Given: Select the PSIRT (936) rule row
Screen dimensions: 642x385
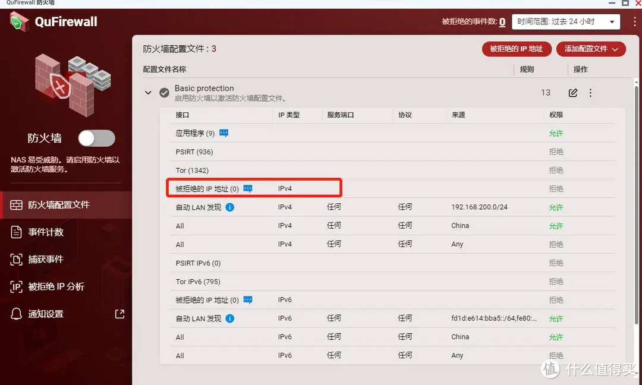Looking at the screenshot, I should [x=392, y=152].
